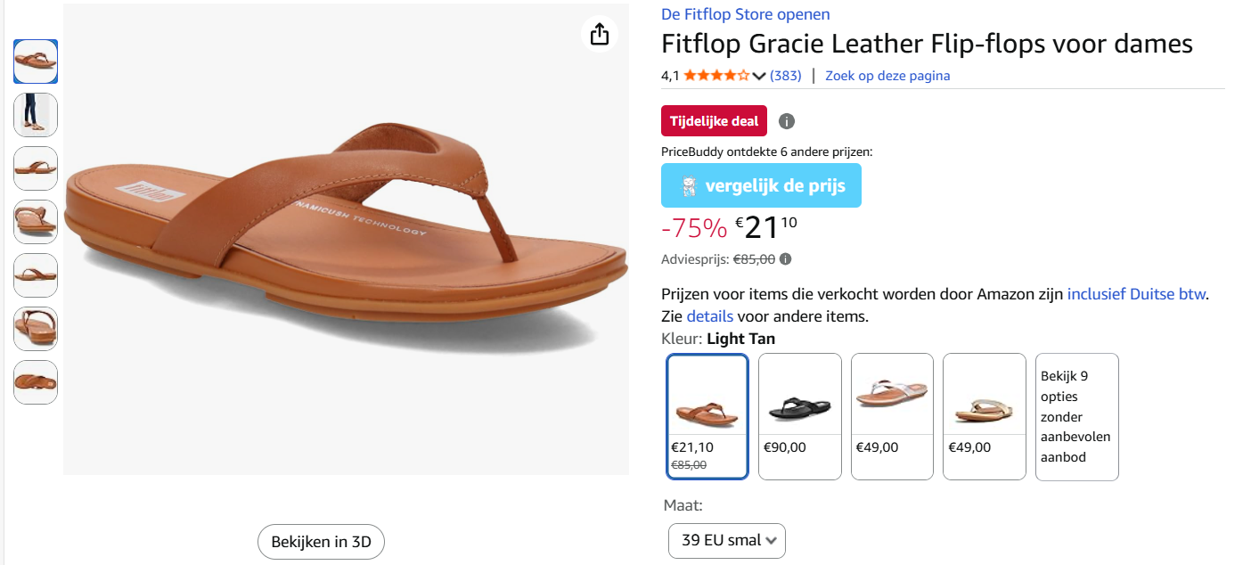1251x565 pixels.
Task: Open the Tijdelijke deal info icon
Action: point(786,120)
